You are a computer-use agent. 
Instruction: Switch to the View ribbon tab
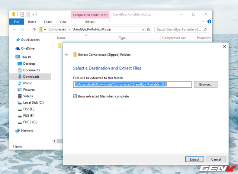[63, 22]
